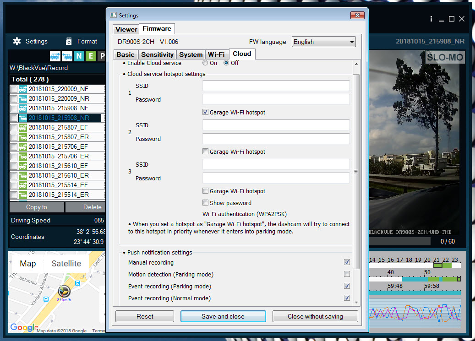Click the camera icon for 20181015_215908_NR
The height and width of the screenshot is (341, 475).
tap(23, 118)
